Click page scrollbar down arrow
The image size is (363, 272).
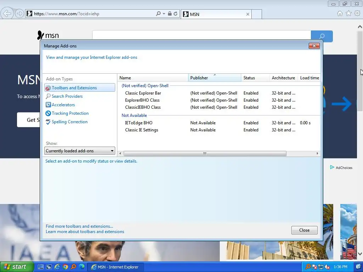click(360, 254)
